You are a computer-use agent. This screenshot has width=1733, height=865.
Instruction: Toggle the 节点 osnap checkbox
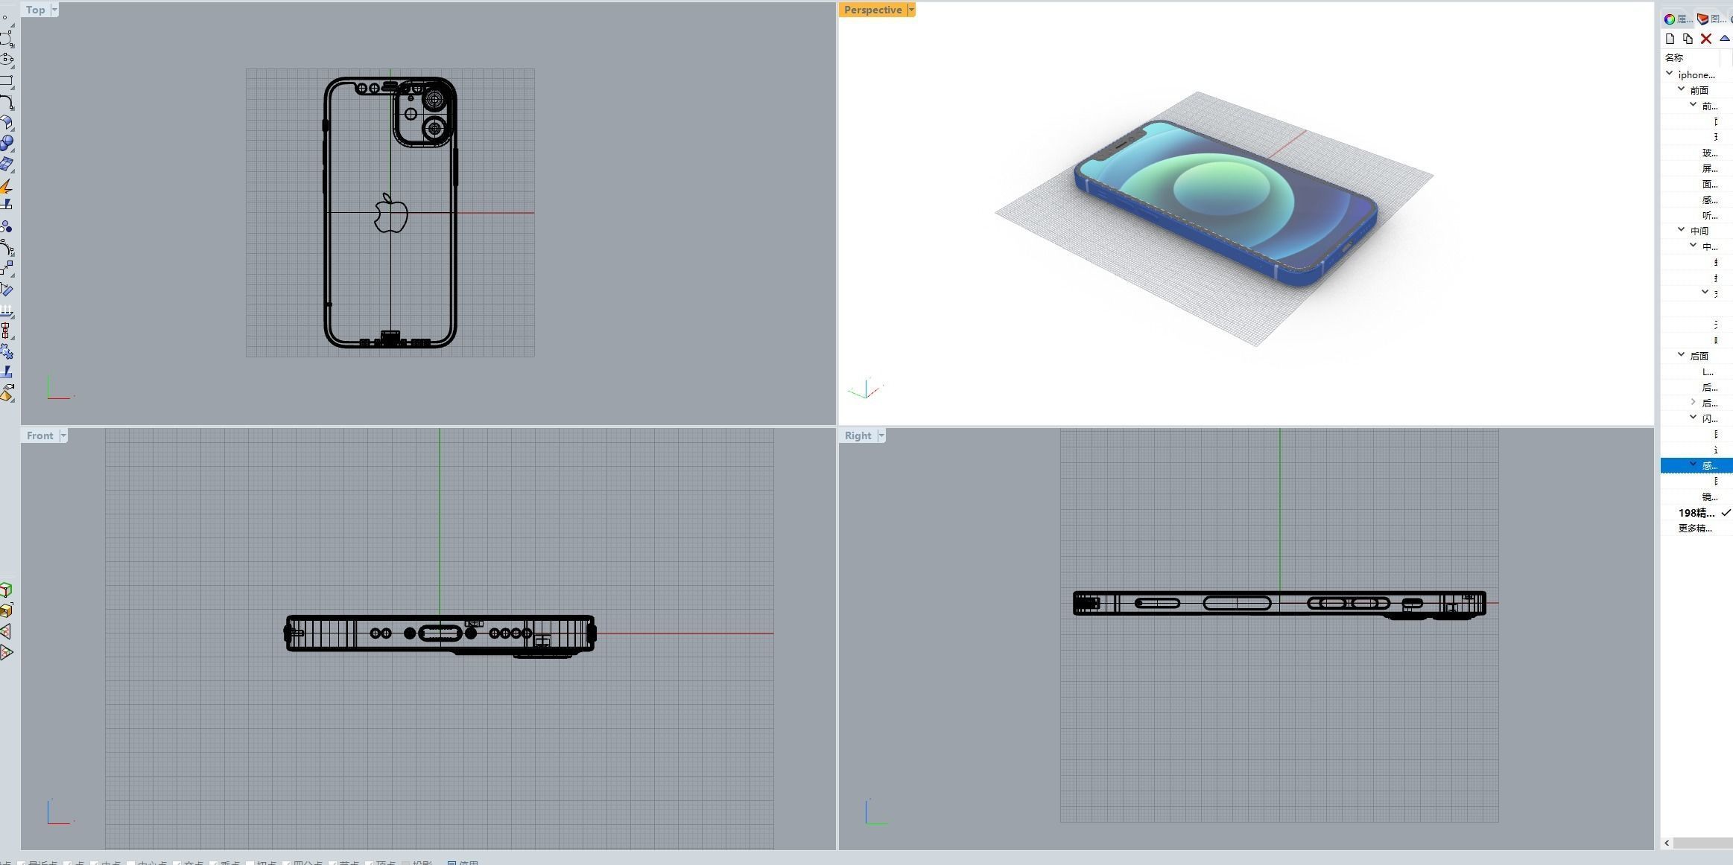[333, 864]
